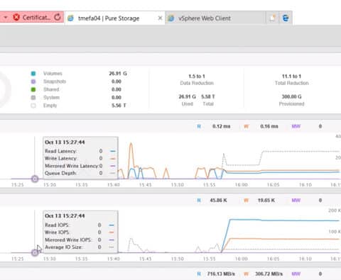Click the Internet Explorer icon beside new tab
Image resolution: width=341 pixels, height=280 pixels.
(286, 18)
